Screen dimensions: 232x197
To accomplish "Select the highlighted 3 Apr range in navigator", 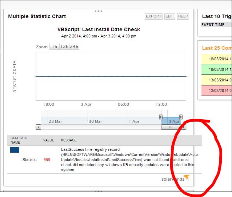I will (171, 121).
